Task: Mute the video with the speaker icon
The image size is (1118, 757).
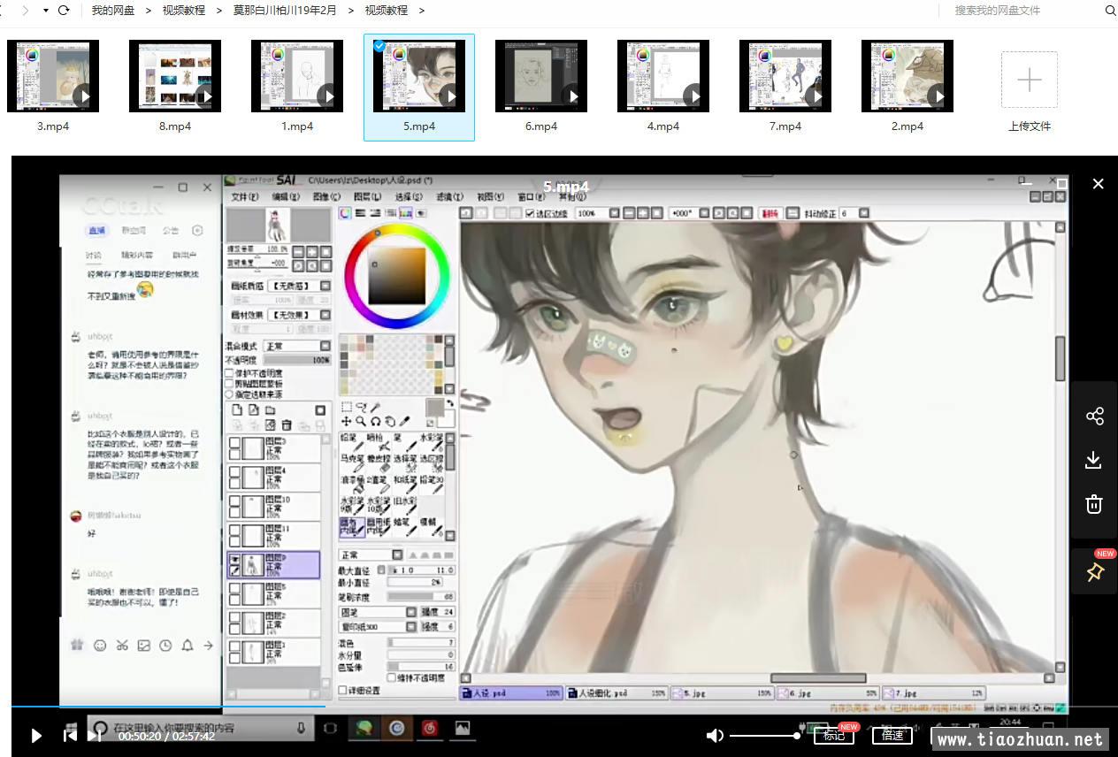Action: click(715, 735)
